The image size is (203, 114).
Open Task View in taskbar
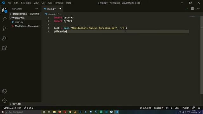coord(49,112)
